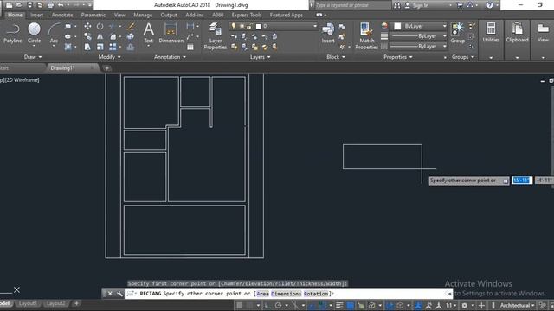Click the Insert block button

pyautogui.click(x=328, y=33)
